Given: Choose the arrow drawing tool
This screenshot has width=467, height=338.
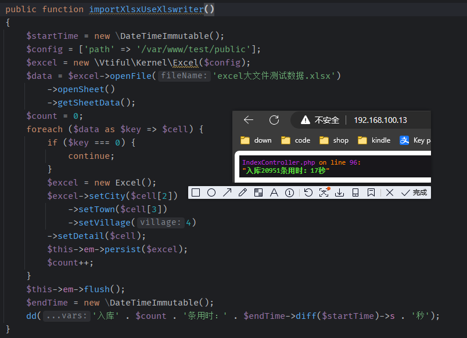Looking at the screenshot, I should 227,192.
